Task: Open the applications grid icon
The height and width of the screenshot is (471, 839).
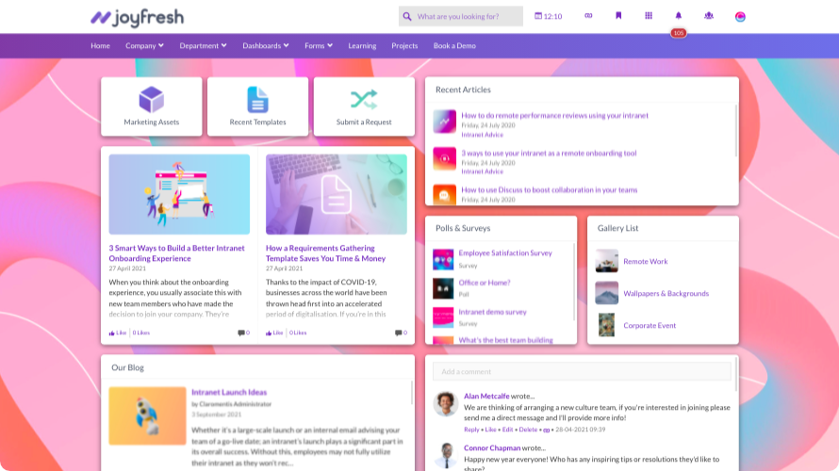Action: (649, 16)
